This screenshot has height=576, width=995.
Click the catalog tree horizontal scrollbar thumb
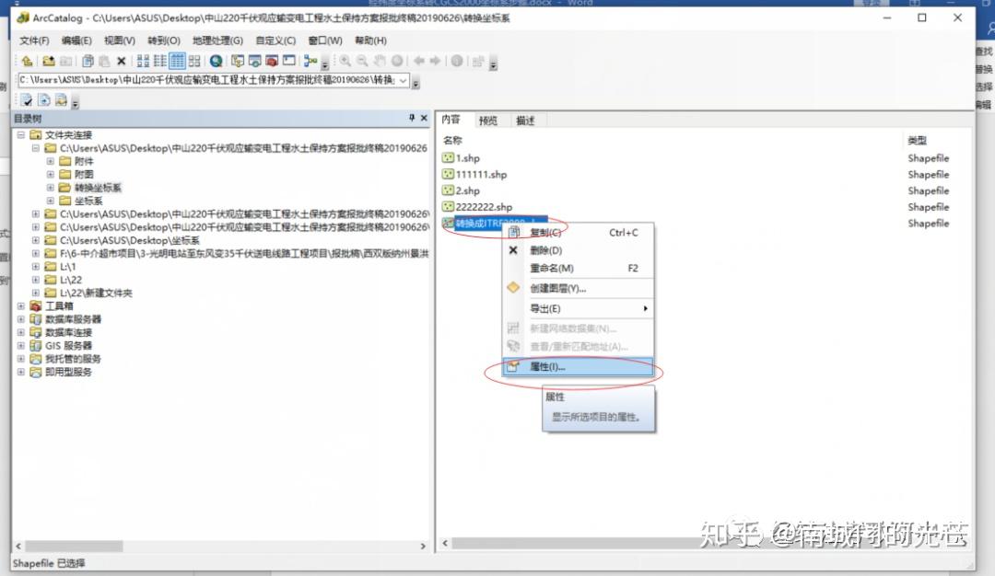pos(75,546)
